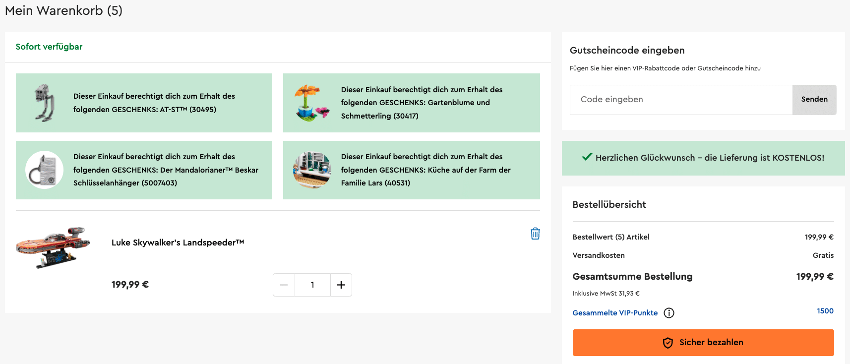
Task: Click the Inklusive MwSt 31,93 € text
Action: 606,294
